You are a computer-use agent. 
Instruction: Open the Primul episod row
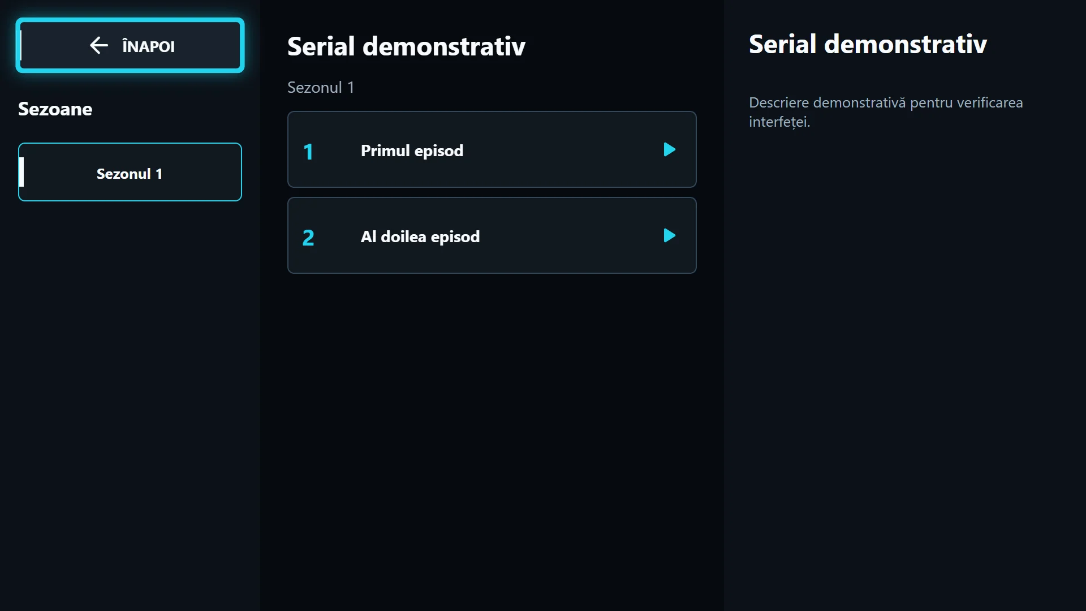pyautogui.click(x=492, y=149)
